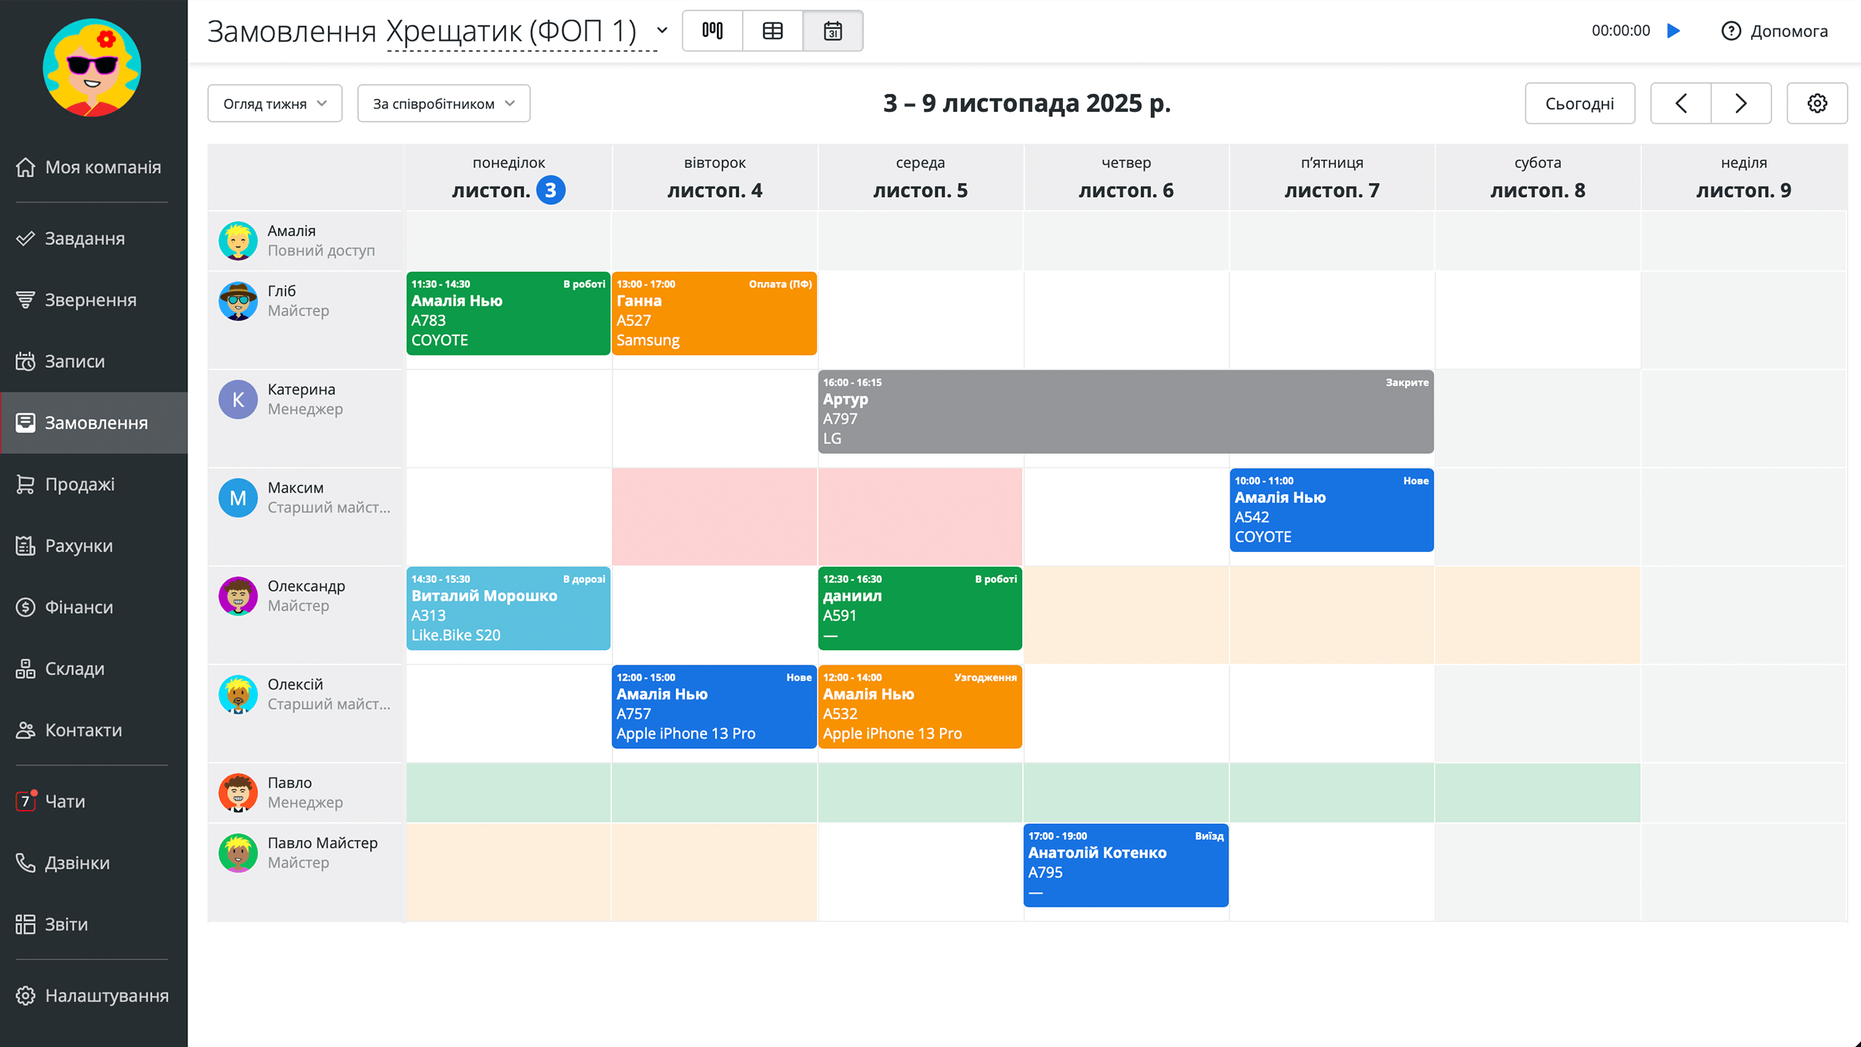Open Чати in sidebar
1861x1047 pixels.
[x=65, y=801]
